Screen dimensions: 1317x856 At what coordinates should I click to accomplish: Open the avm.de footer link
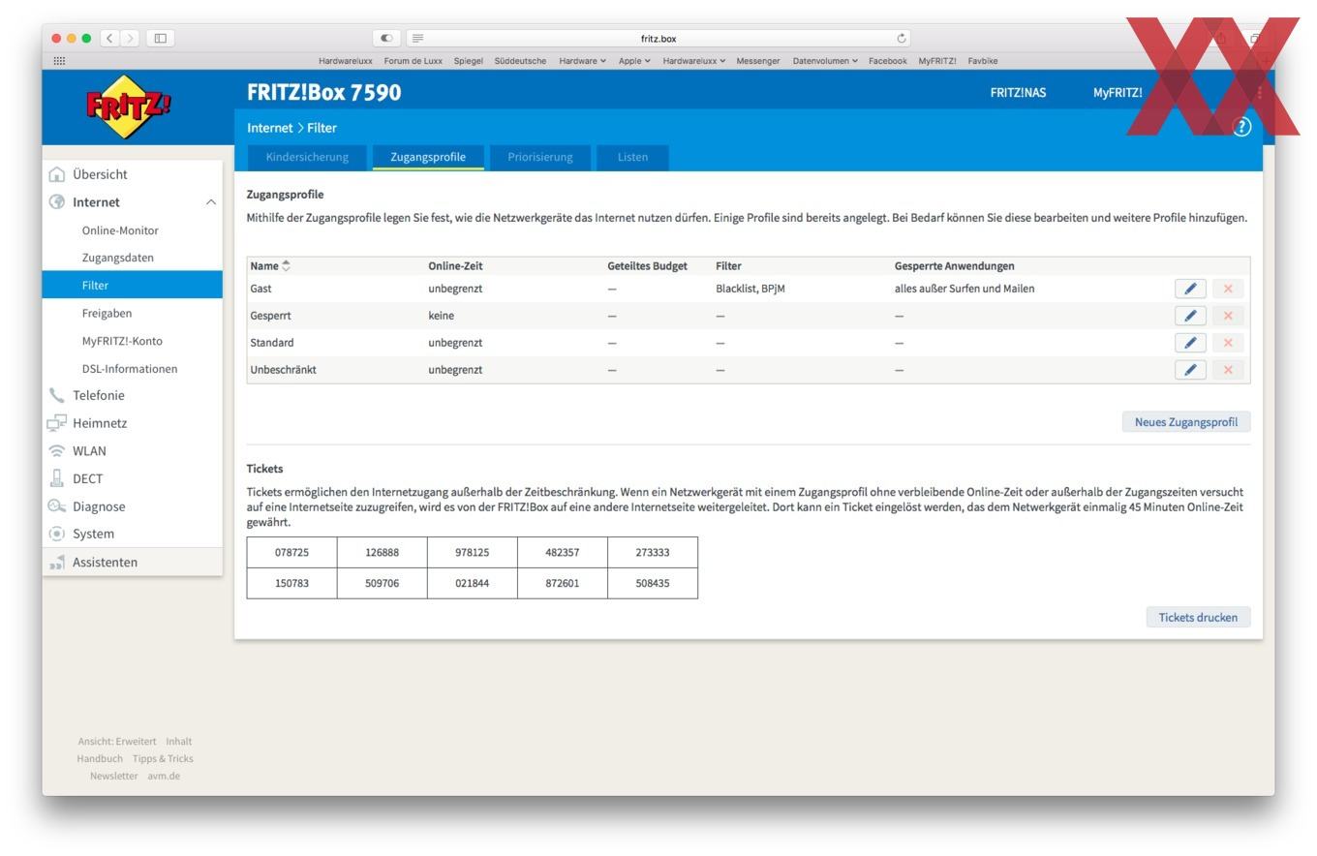(164, 777)
